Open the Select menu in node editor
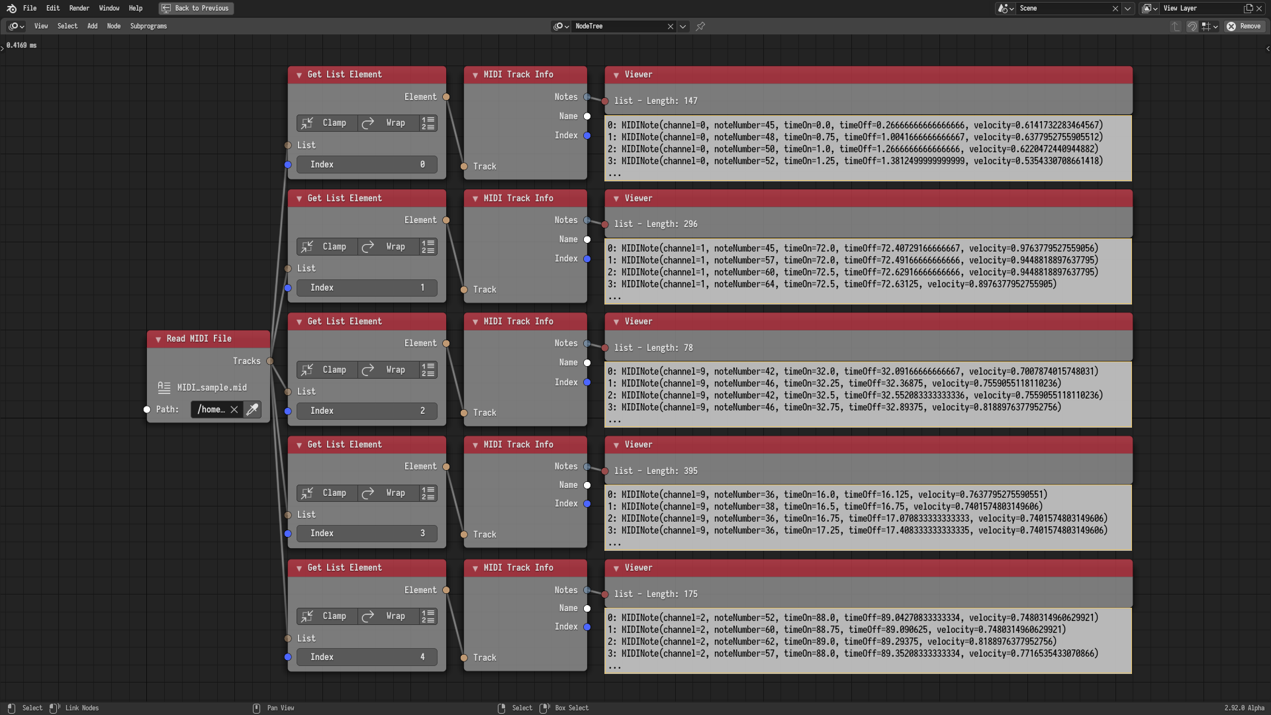 pyautogui.click(x=68, y=26)
